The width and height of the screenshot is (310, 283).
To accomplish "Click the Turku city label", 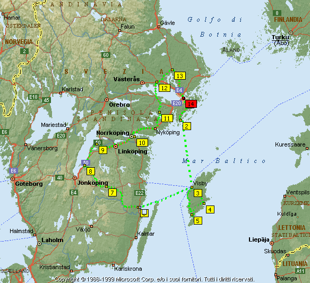I will (280, 37).
